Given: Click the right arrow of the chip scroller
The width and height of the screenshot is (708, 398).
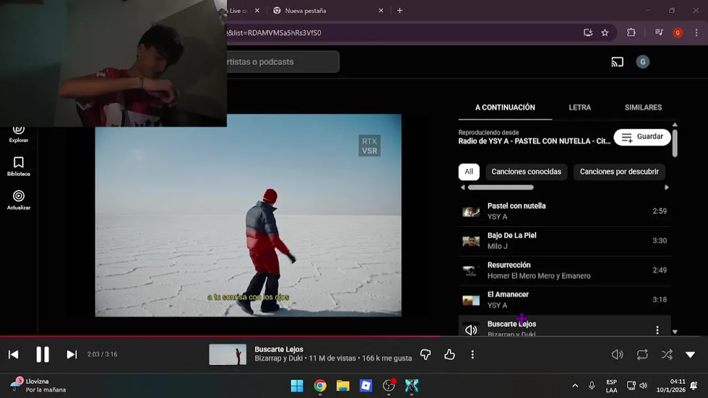Looking at the screenshot, I should coord(667,187).
